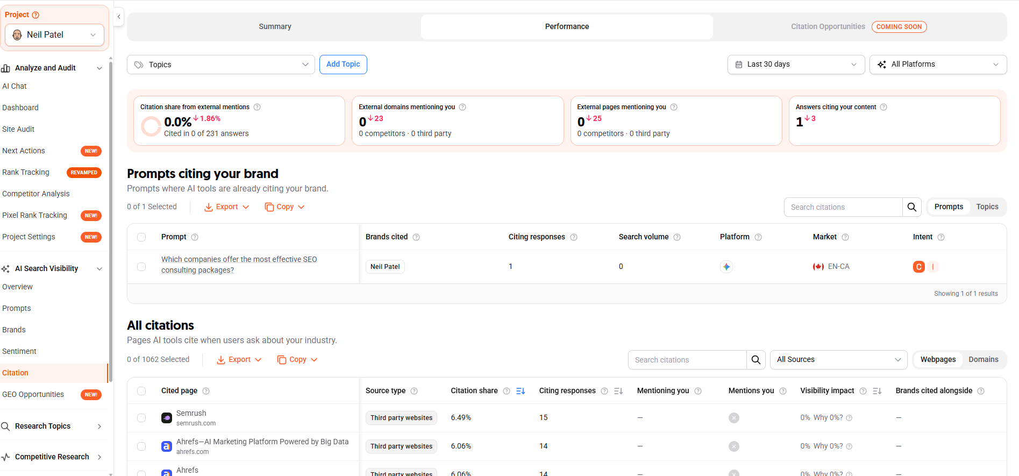The image size is (1019, 476).
Task: Open the SEO consulting packages prompt link
Action: pos(239,265)
